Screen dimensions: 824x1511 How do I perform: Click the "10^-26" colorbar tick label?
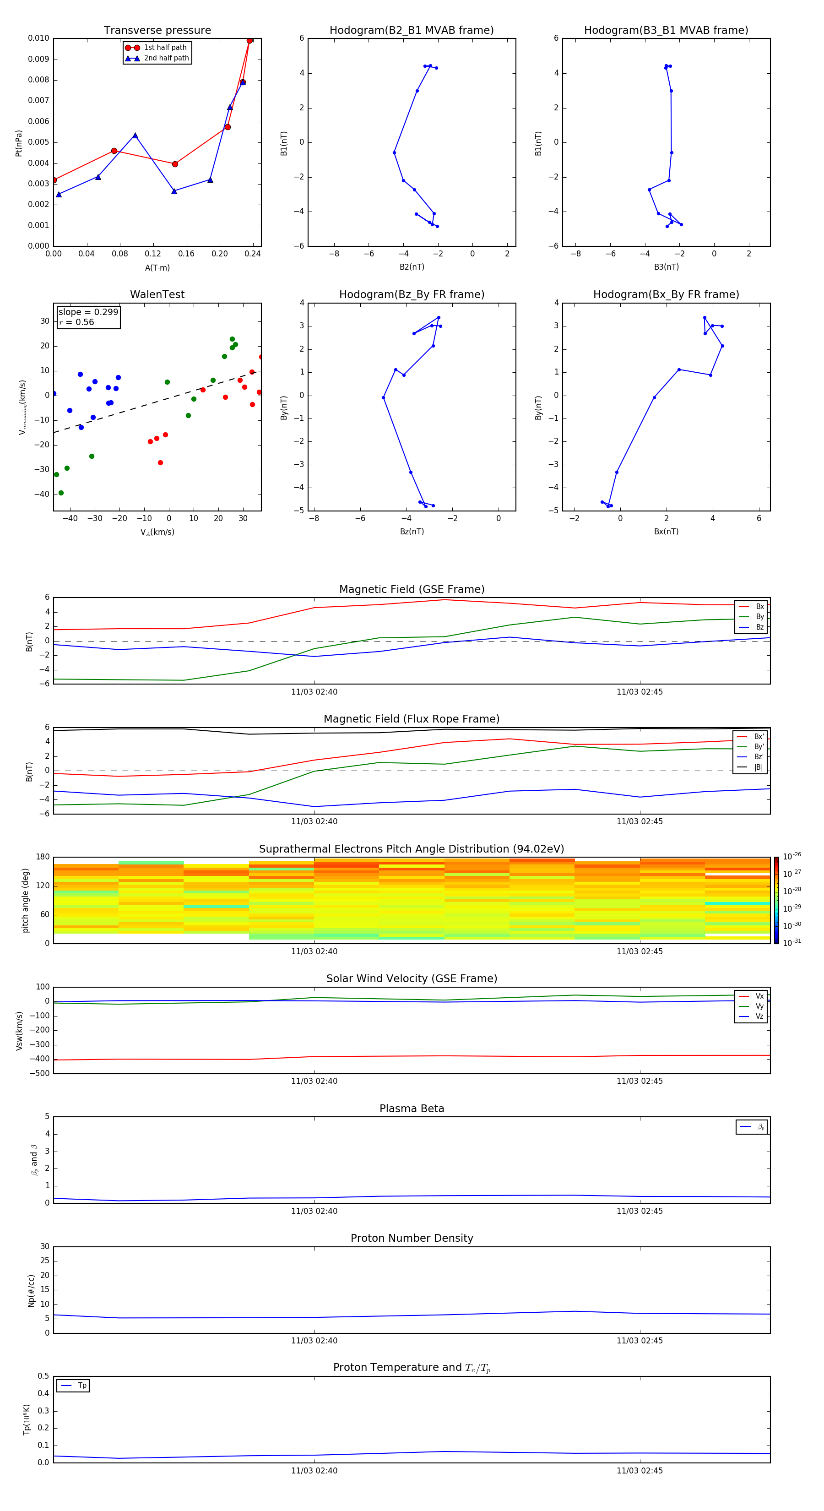point(792,856)
